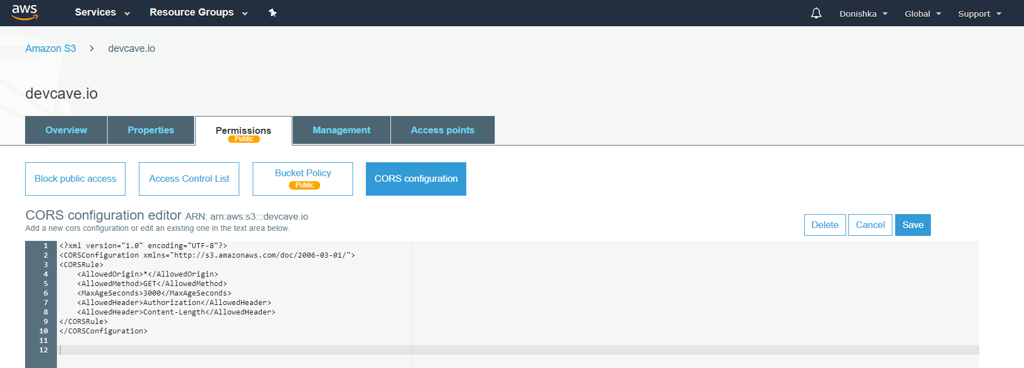Click the opening <CORSRule> line
1024x368 pixels.
(81, 265)
